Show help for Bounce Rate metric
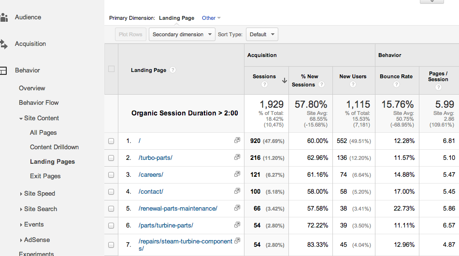The height and width of the screenshot is (256, 459). [x=396, y=85]
